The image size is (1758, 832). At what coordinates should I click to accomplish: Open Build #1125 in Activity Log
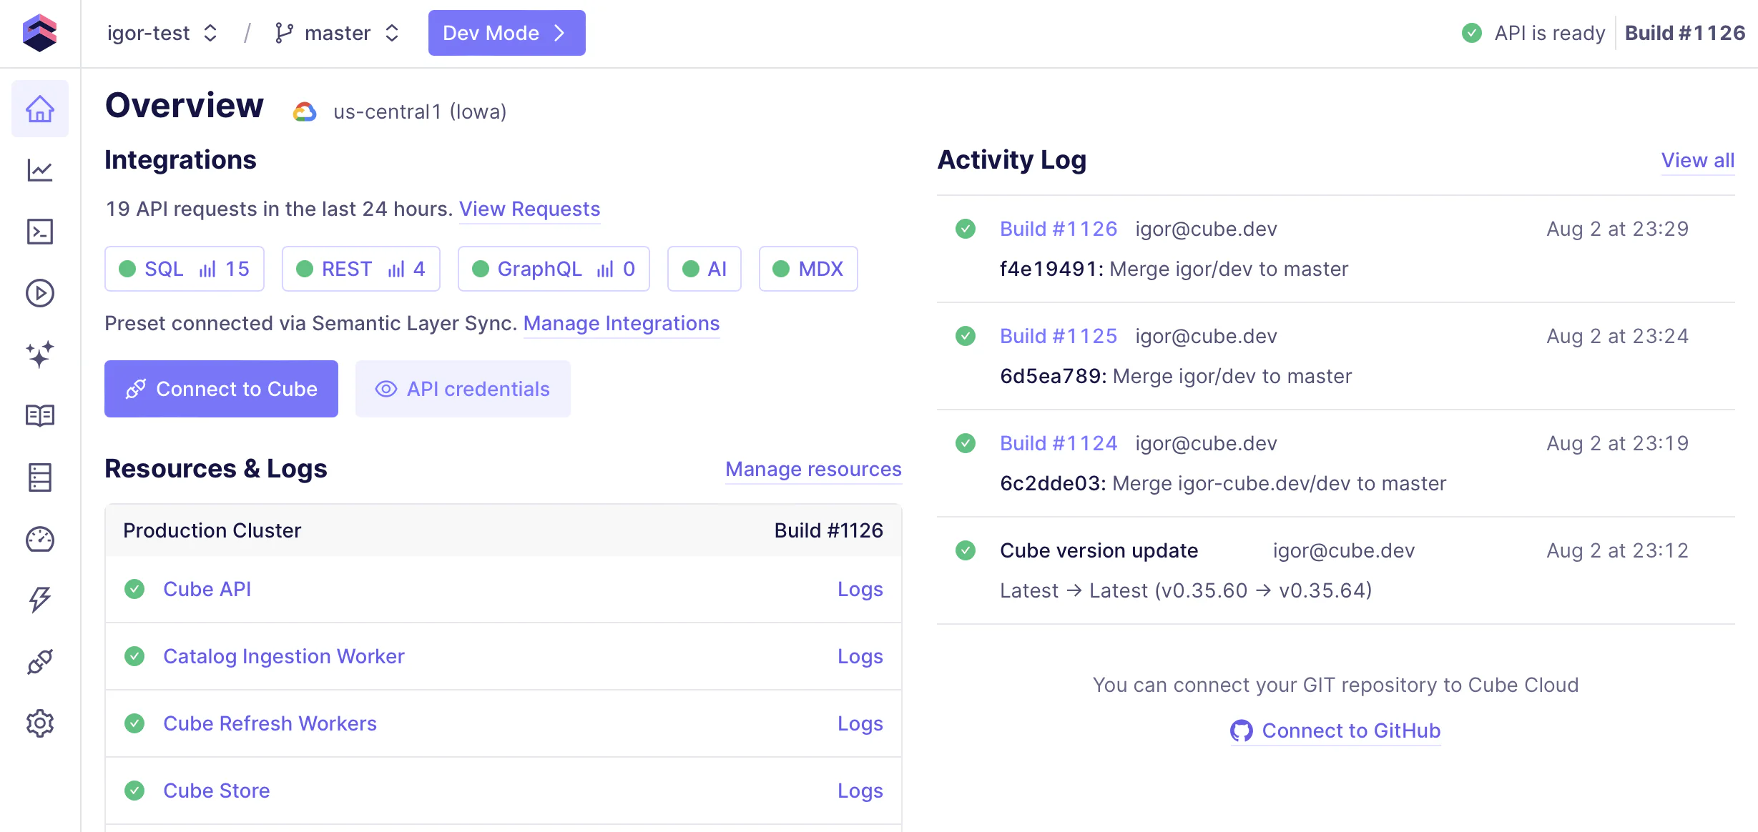coord(1058,336)
